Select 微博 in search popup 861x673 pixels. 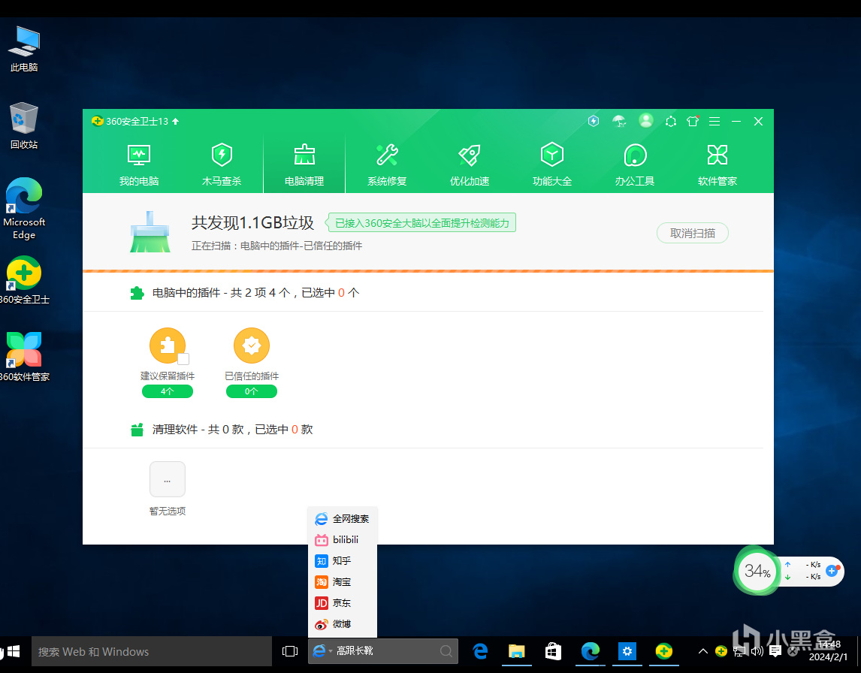click(x=343, y=624)
